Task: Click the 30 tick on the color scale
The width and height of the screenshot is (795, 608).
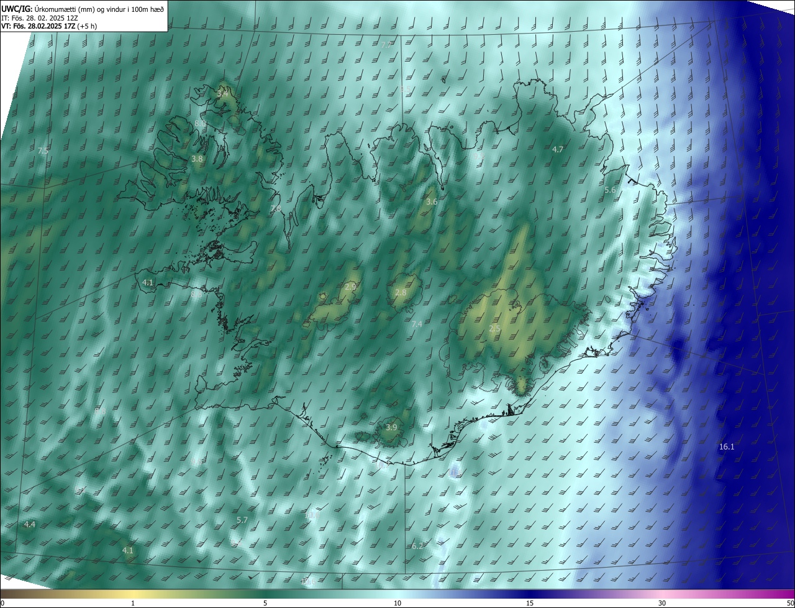Action: [662, 603]
